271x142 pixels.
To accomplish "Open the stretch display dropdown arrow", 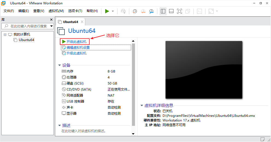I will pyautogui.click(x=217, y=11).
